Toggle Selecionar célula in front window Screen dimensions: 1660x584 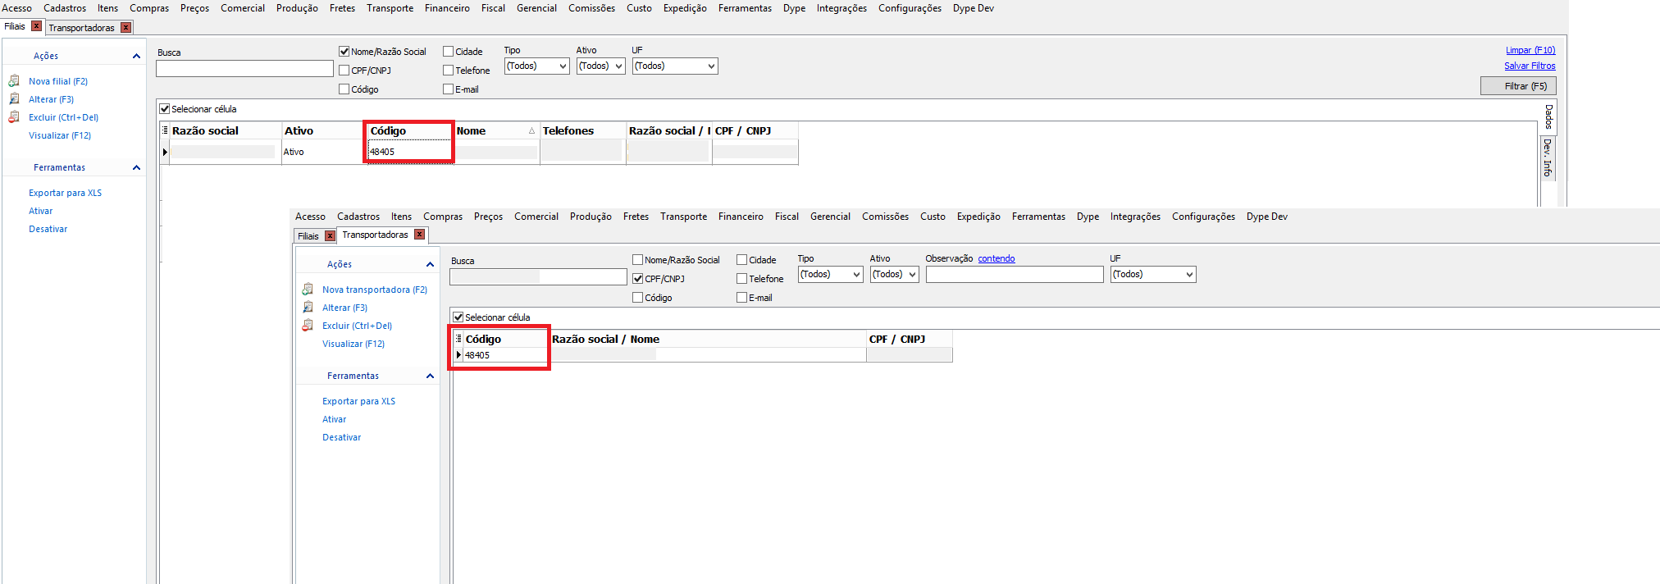click(458, 317)
